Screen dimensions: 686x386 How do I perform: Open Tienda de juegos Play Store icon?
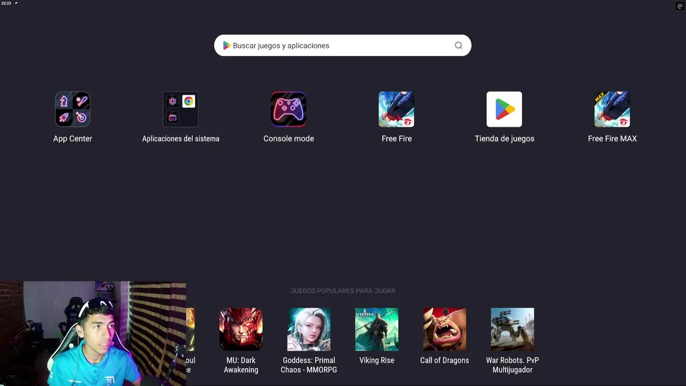[504, 109]
